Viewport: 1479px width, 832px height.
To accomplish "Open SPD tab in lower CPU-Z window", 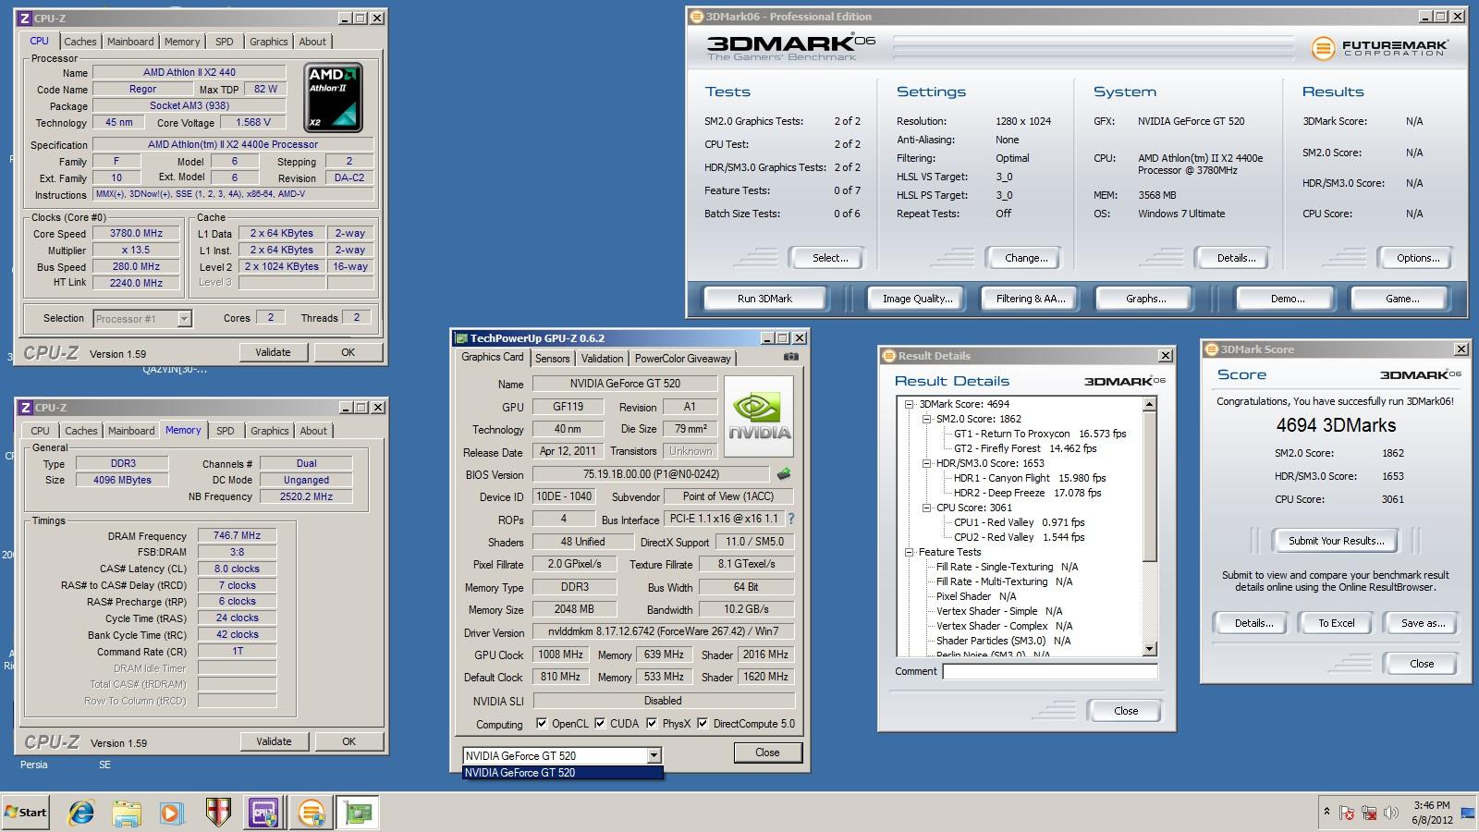I will pyautogui.click(x=226, y=431).
